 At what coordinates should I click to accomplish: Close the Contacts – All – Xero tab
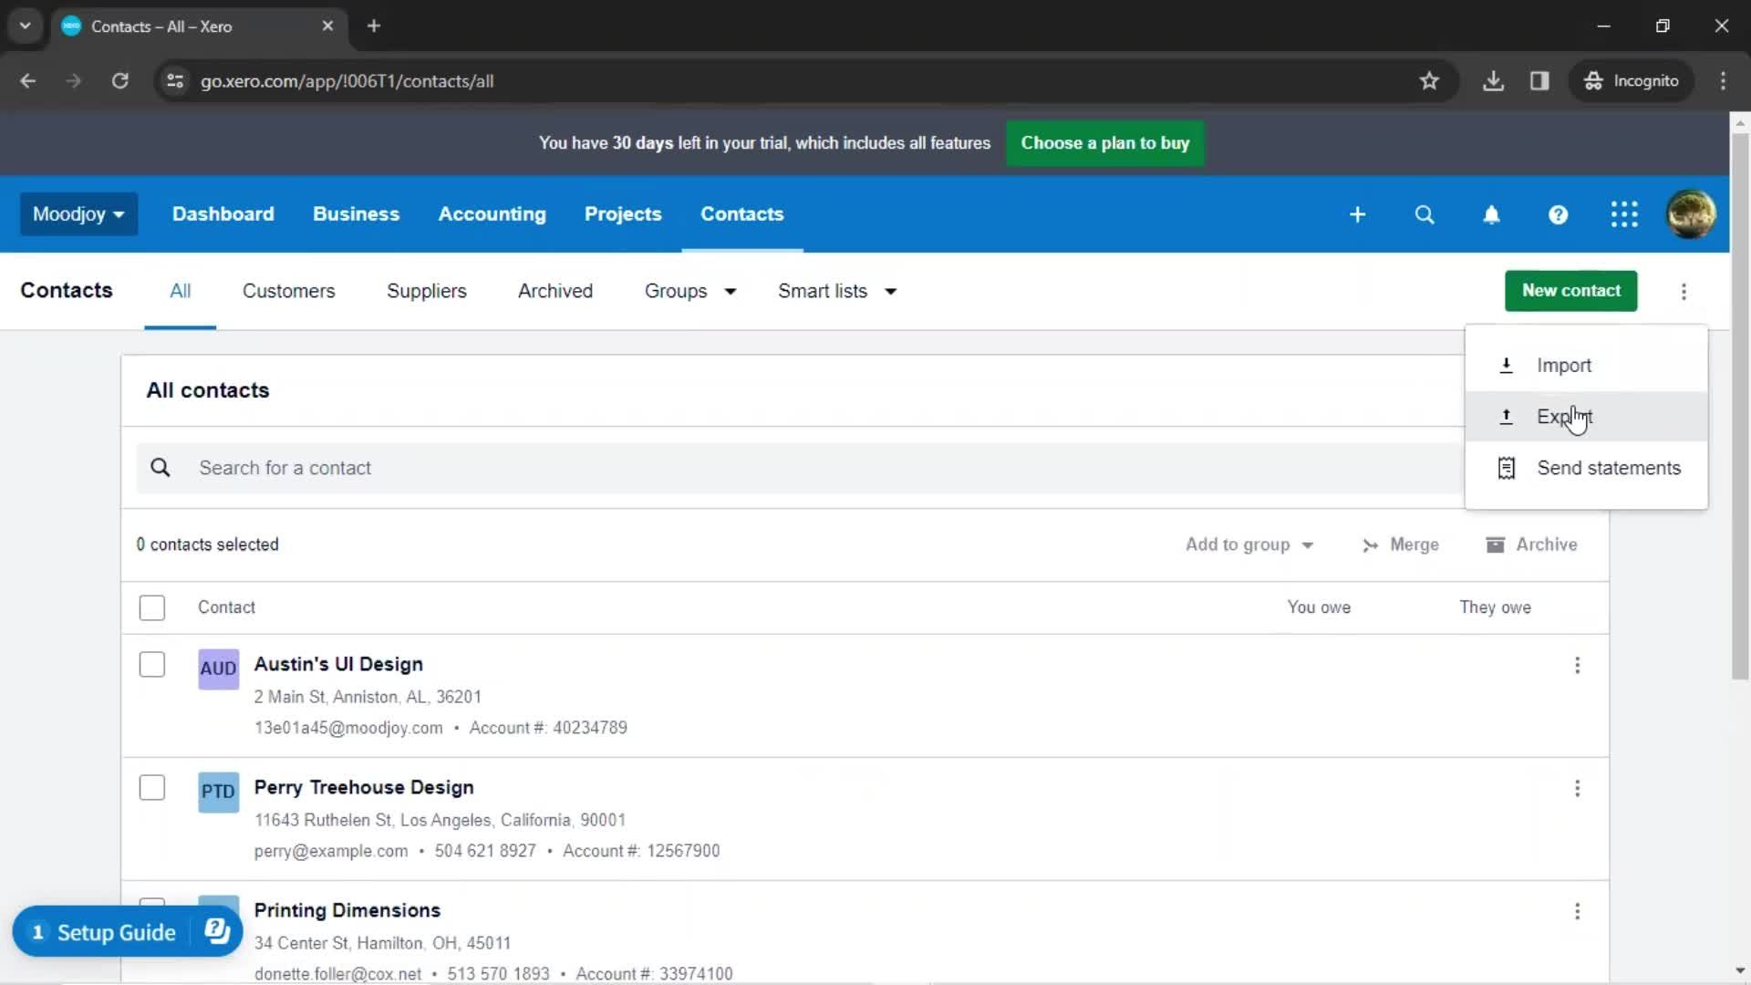click(x=327, y=26)
